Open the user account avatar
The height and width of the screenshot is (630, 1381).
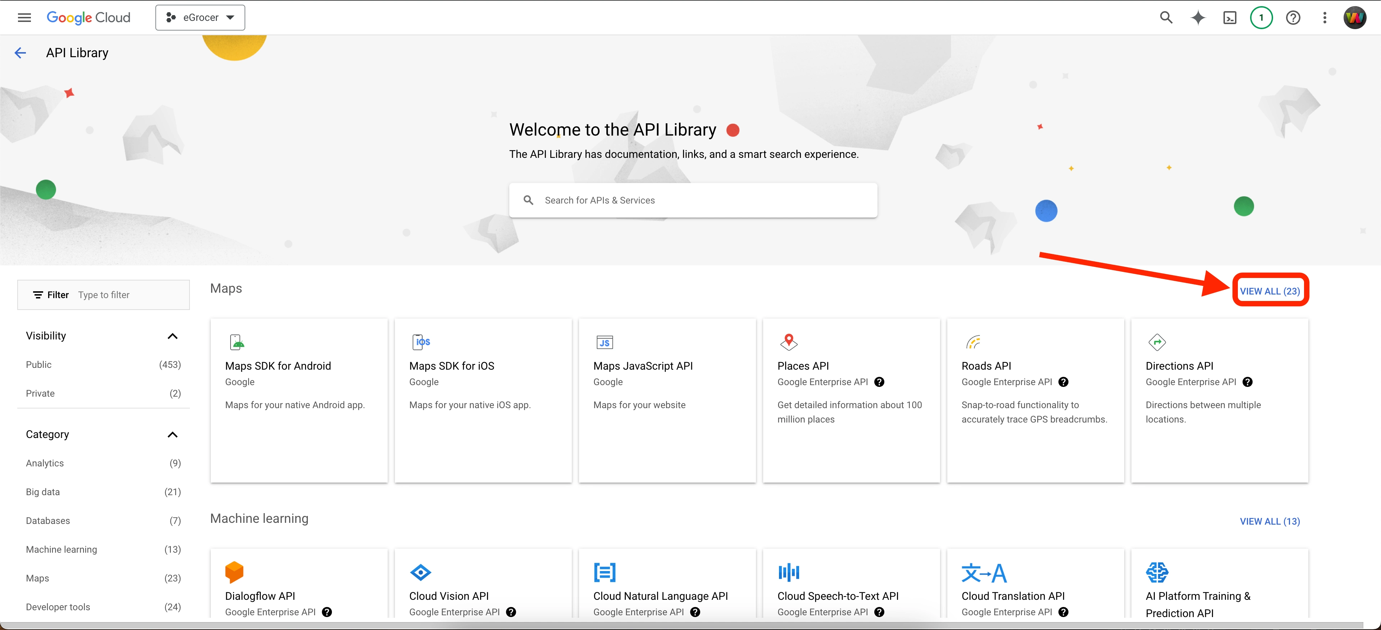[1355, 18]
